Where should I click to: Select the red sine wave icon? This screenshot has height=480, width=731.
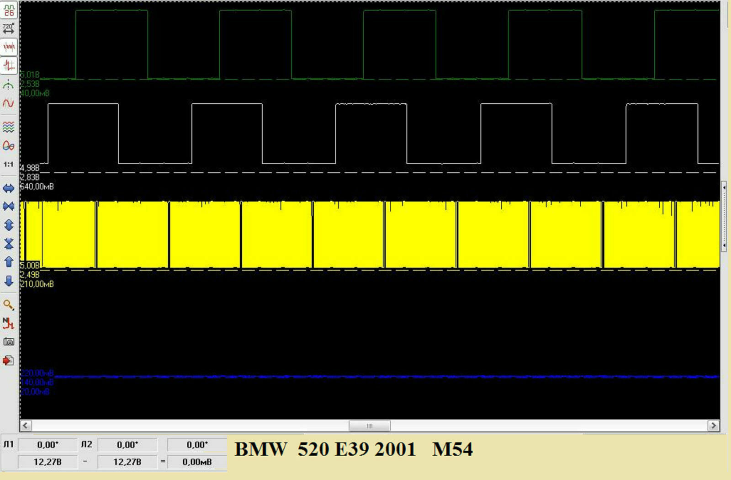pos(9,103)
